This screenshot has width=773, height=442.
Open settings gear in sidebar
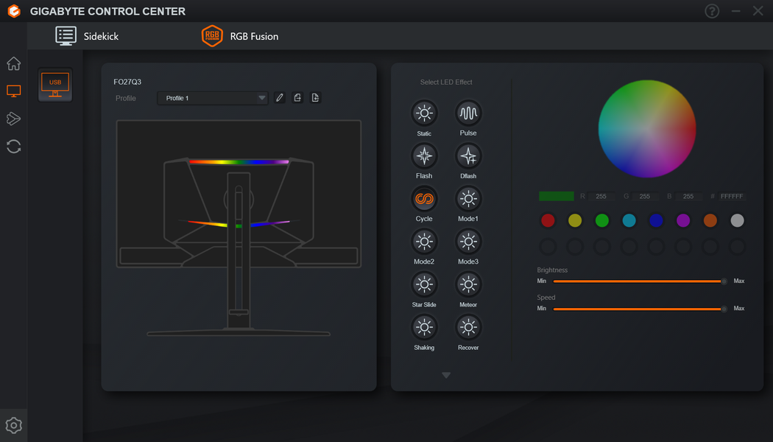point(13,425)
